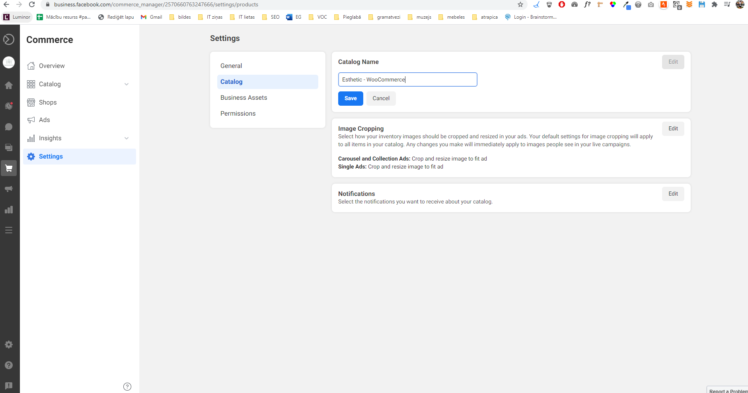Edit the Notifications settings
Screen dimensions: 748x393
coord(673,194)
